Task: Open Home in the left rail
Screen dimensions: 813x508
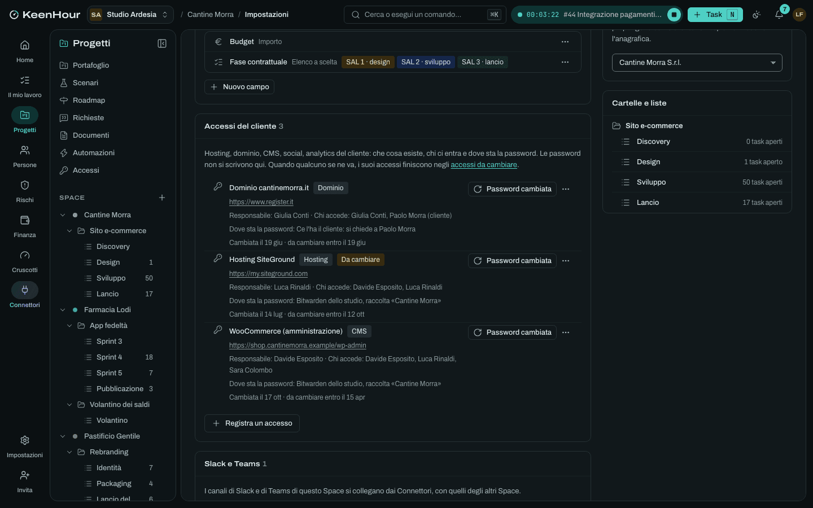Action: tap(25, 51)
